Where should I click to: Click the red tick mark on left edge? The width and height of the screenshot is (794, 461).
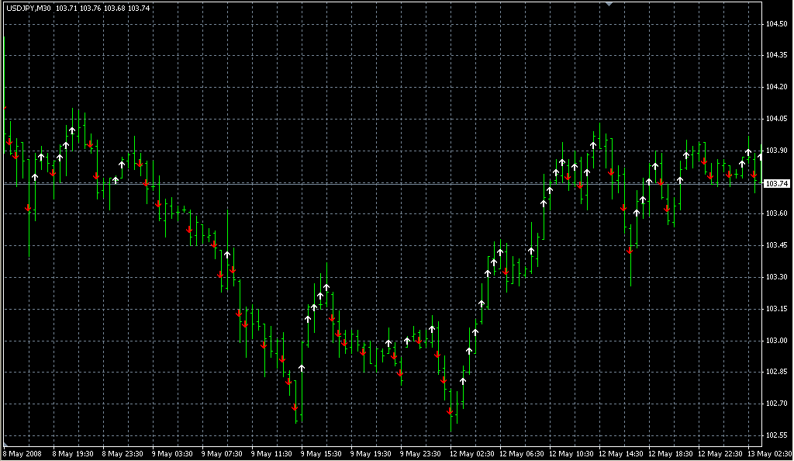[5, 107]
